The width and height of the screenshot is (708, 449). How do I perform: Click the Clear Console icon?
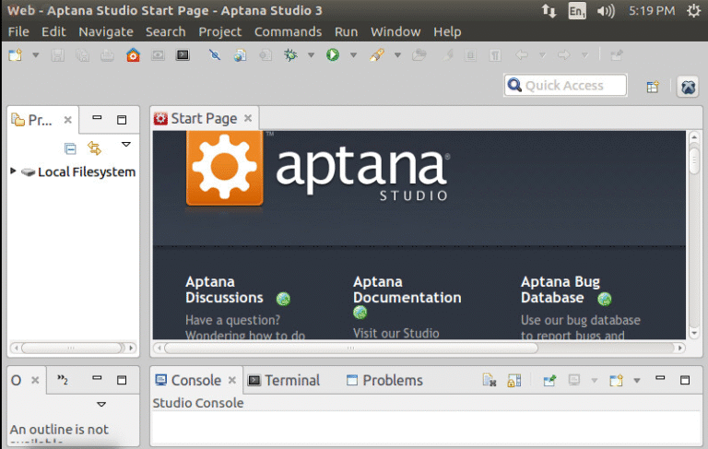[490, 381]
